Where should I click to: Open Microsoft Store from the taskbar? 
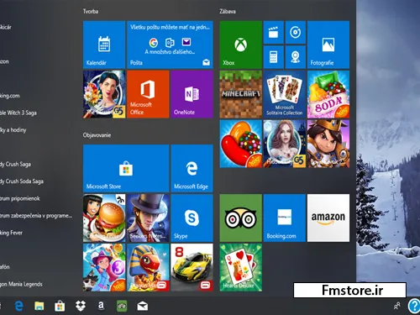60,306
